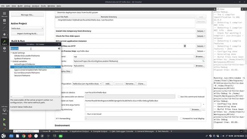
Task: Click the disable step icon for SFTP step
Action: click(x=185, y=46)
